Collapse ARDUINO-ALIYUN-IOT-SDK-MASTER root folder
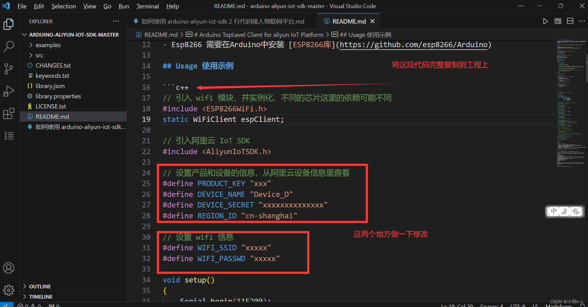The image size is (588, 307). tap(74, 35)
